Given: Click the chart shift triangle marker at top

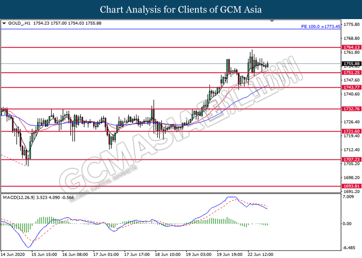Looking at the screenshot, I should (272, 21).
